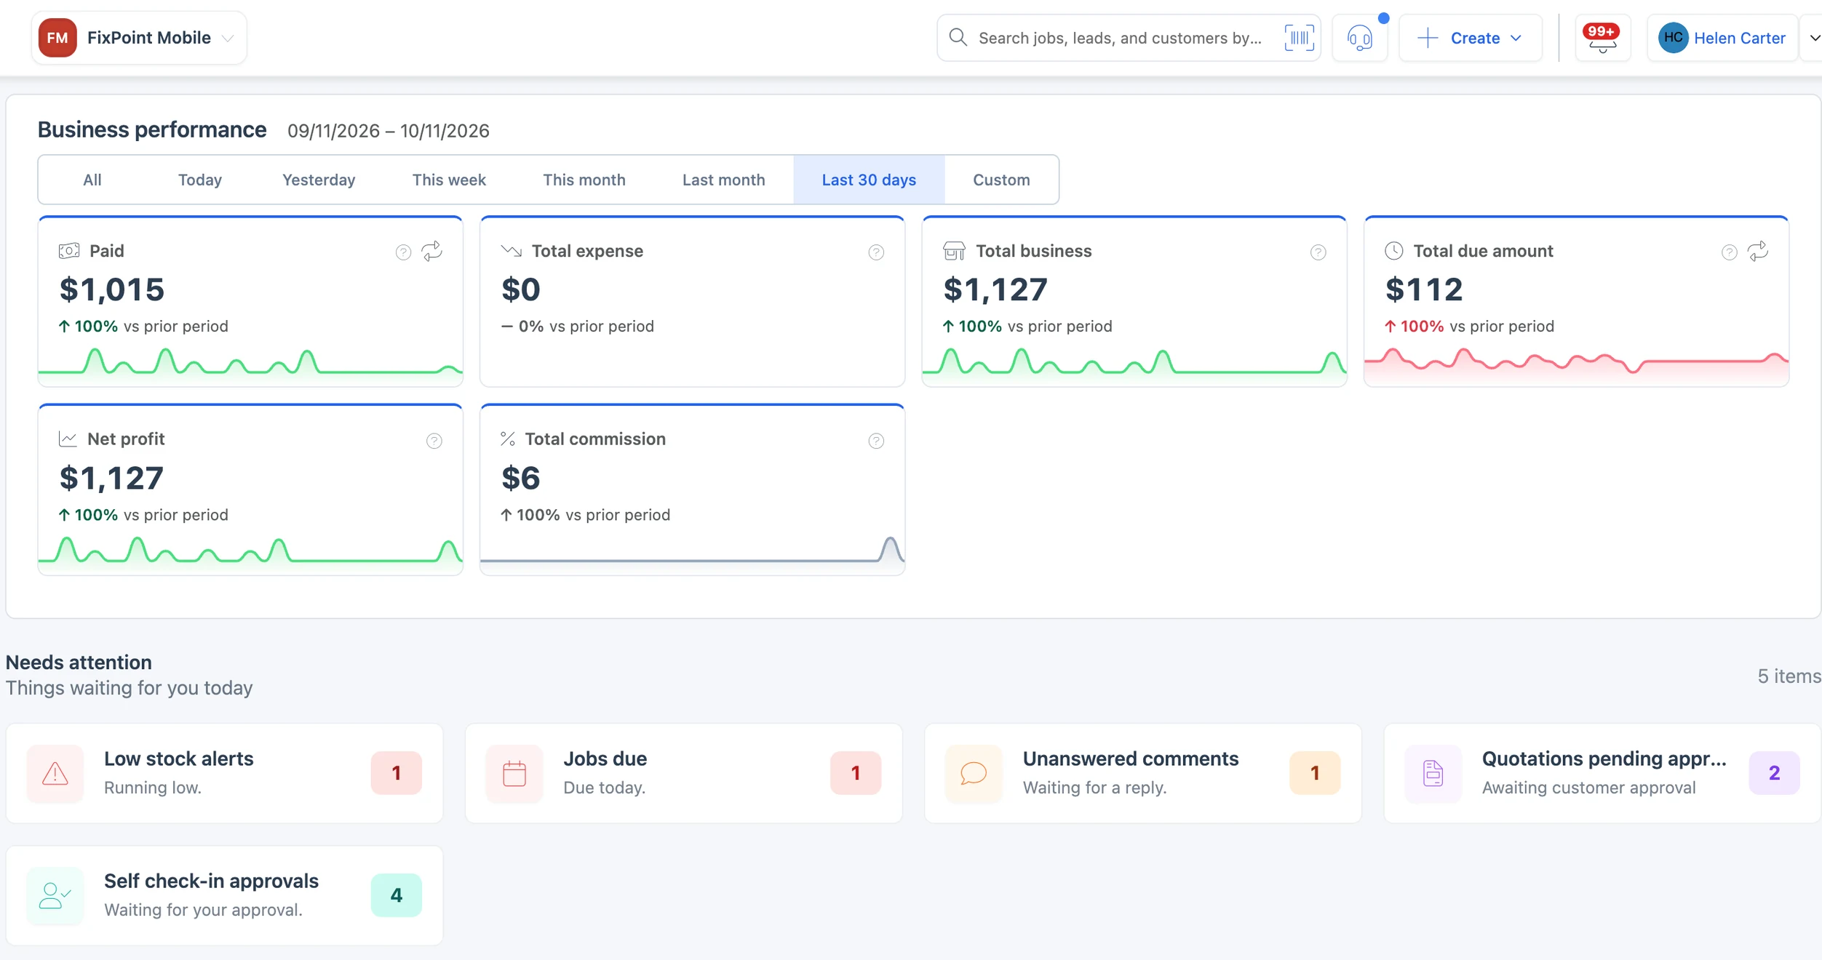Open the headset support icon
The height and width of the screenshot is (960, 1822).
click(1359, 38)
